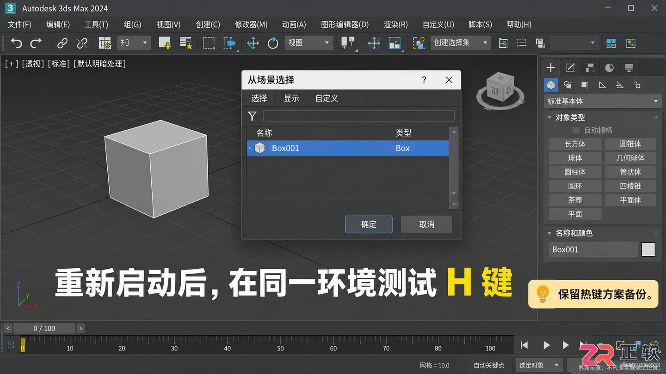This screenshot has height=374, width=666.
Task: Switch to the Lights creation category
Action: click(x=585, y=85)
